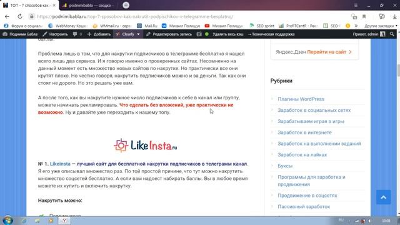Viewport: 400px width, 225px height.
Task: Click the system tray clock
Action: tap(386, 221)
